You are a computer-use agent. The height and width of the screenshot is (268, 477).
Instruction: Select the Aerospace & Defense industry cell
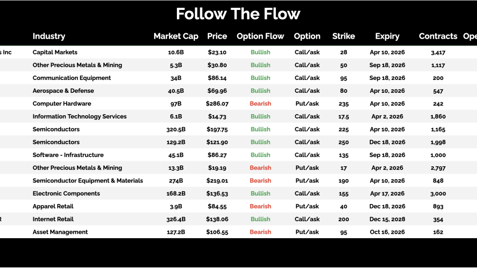63,91
